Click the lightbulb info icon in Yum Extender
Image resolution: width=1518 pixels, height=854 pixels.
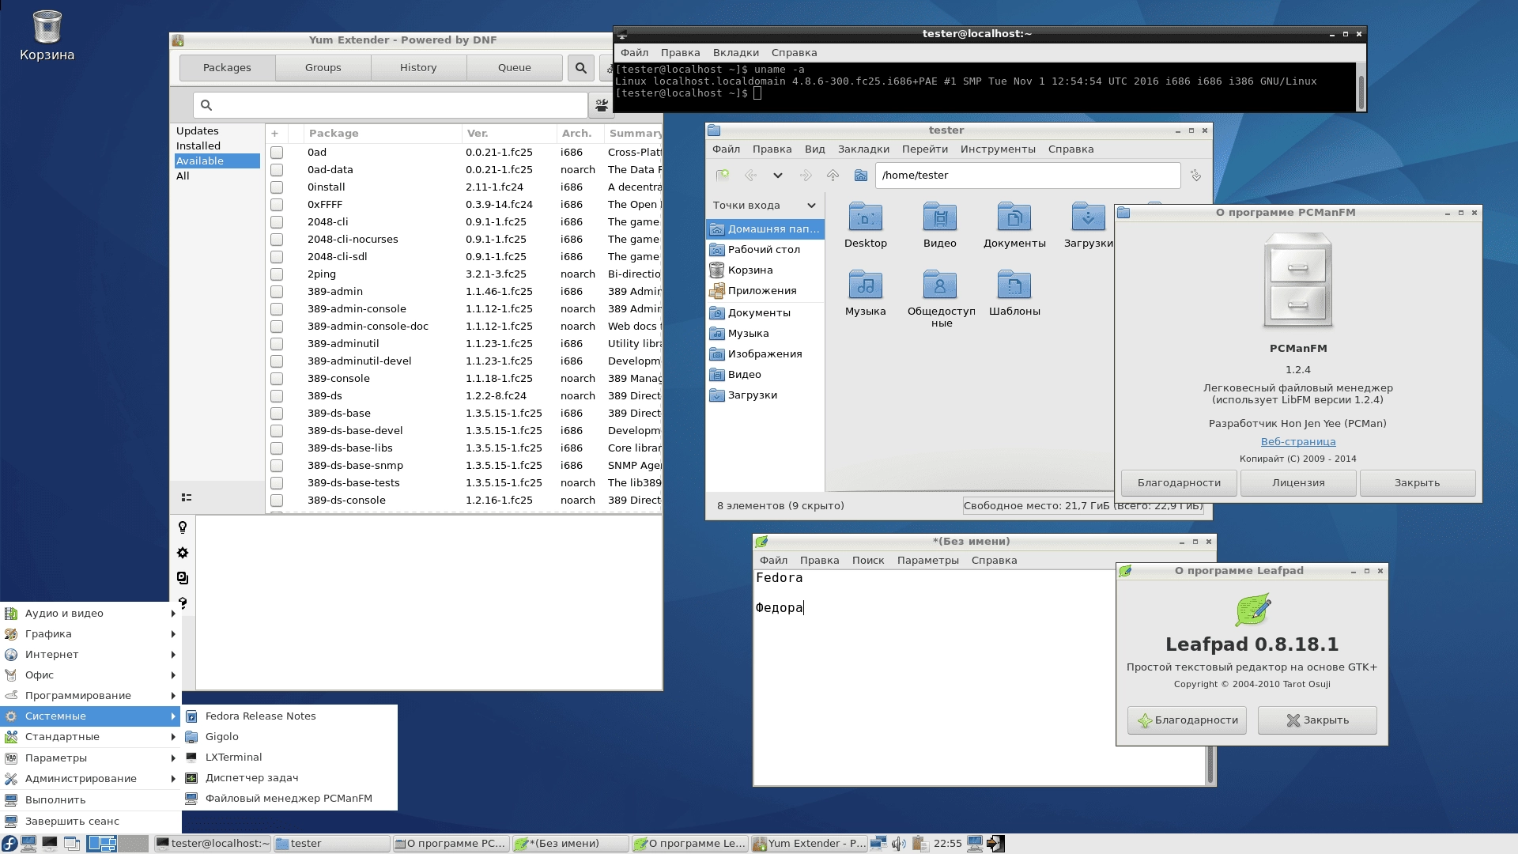tap(183, 527)
